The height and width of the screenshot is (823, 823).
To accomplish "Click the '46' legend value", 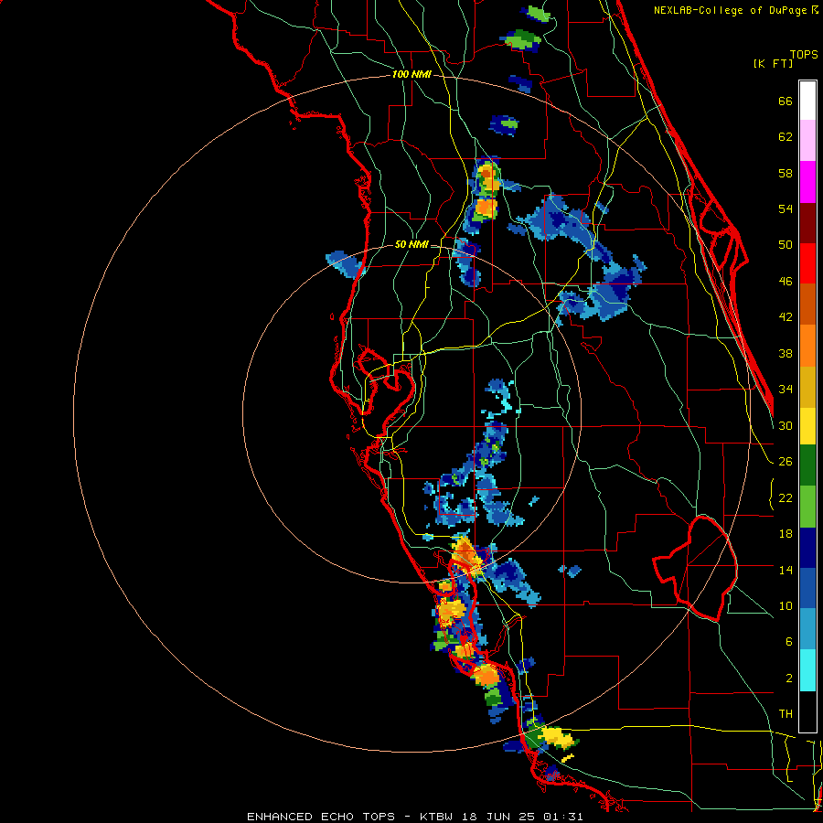I will coord(786,282).
